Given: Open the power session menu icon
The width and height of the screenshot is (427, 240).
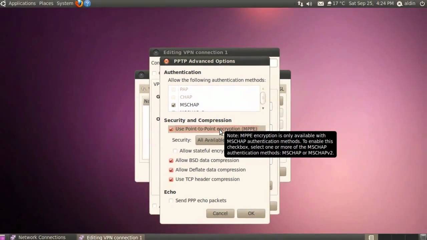Looking at the screenshot, I should pyautogui.click(x=422, y=4).
